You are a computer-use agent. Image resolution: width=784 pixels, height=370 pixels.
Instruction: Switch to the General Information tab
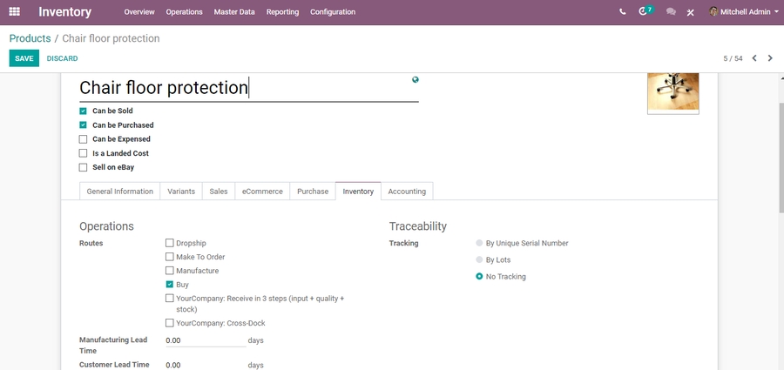coord(119,192)
